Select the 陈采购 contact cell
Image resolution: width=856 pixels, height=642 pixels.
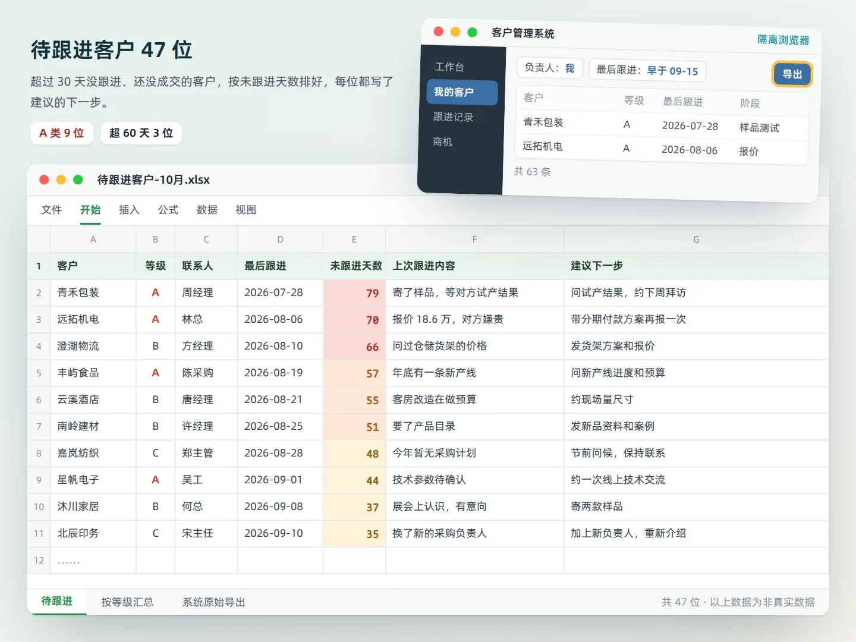(x=206, y=373)
